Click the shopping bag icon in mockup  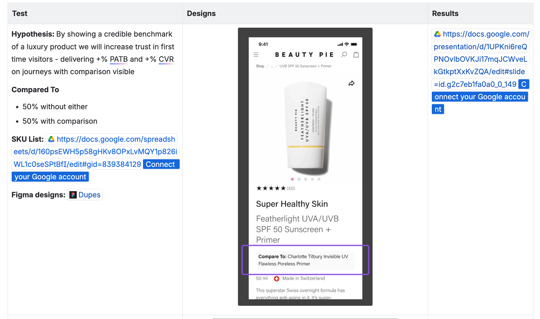pos(356,54)
